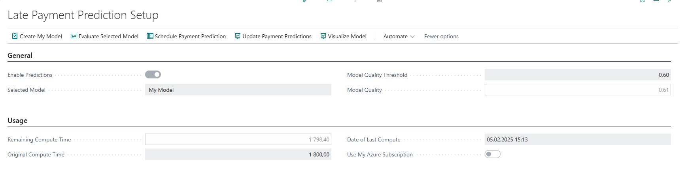Show fewer options in the action bar
This screenshot has width=684, height=171.
(x=441, y=36)
